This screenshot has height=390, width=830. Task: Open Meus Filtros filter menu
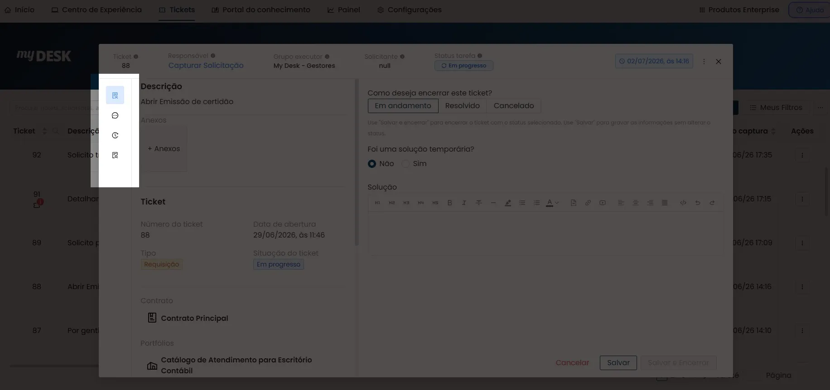tap(776, 108)
